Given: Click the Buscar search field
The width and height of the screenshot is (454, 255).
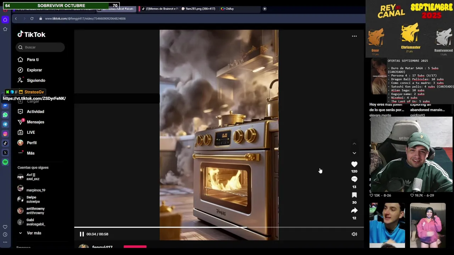Looking at the screenshot, I should [x=40, y=47].
